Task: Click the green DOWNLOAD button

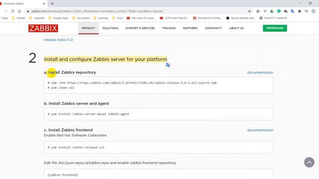Action: [275, 28]
